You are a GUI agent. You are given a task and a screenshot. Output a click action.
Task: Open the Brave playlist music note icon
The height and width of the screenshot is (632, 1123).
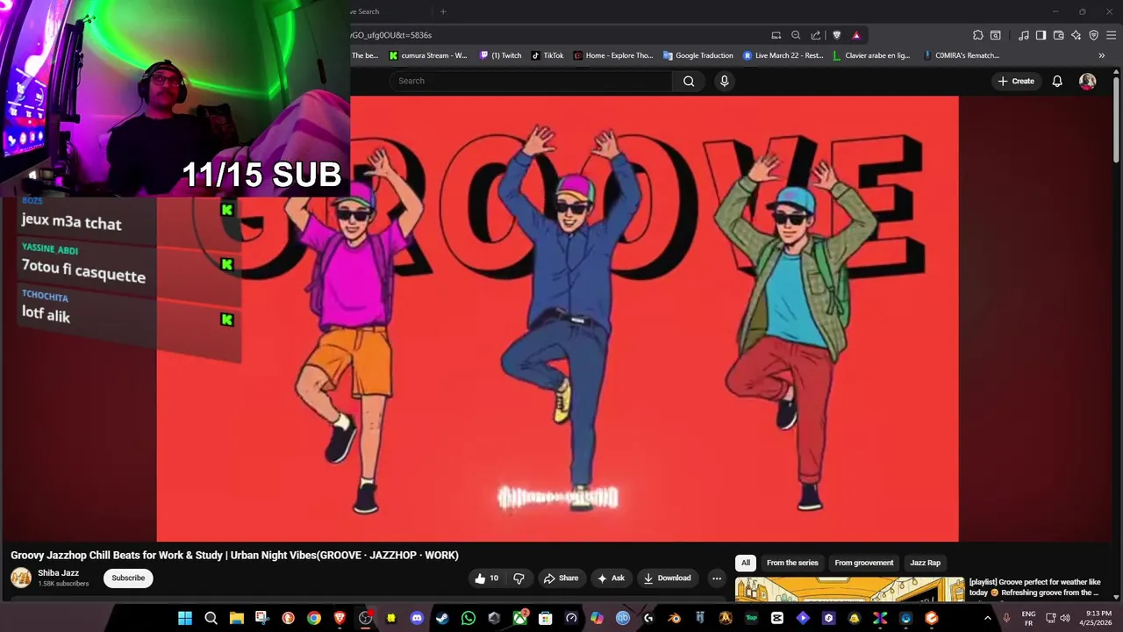pyautogui.click(x=1024, y=35)
